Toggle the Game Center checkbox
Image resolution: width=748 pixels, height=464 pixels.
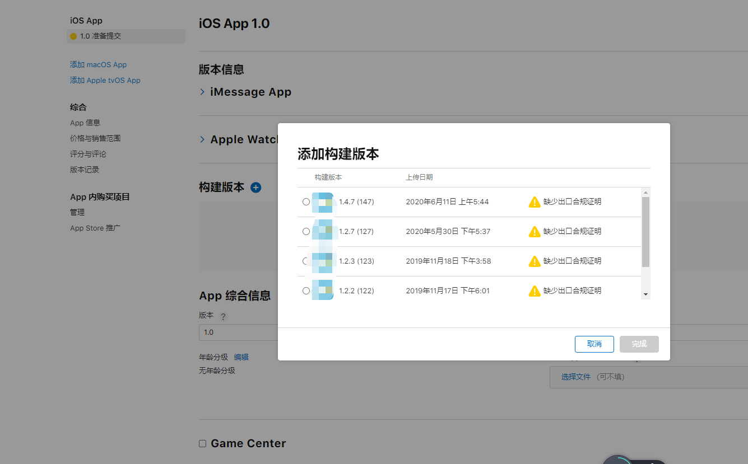tap(202, 443)
